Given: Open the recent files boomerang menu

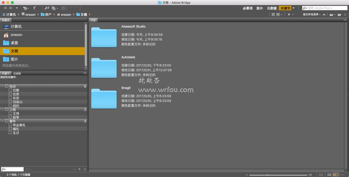Looking at the screenshot, I should (26, 8).
